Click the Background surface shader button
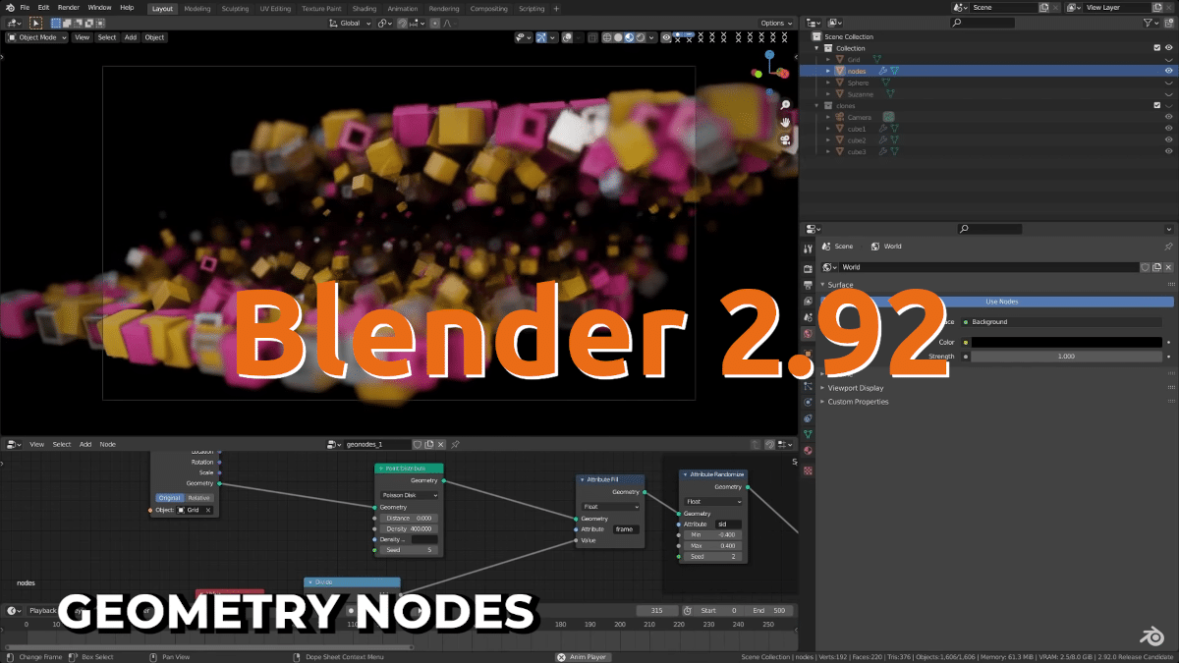Screen dimensions: 1179x663 click(1062, 321)
